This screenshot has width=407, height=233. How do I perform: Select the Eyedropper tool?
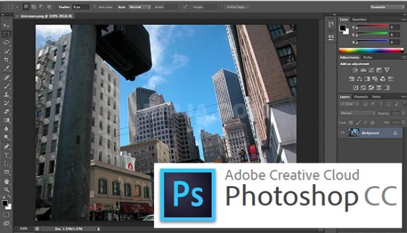coord(7,68)
